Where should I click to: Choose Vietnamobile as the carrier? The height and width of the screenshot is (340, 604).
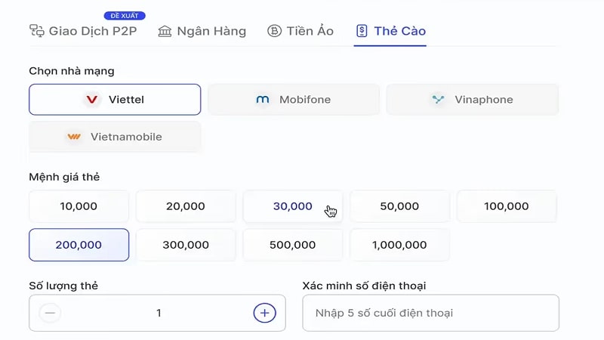pos(115,137)
